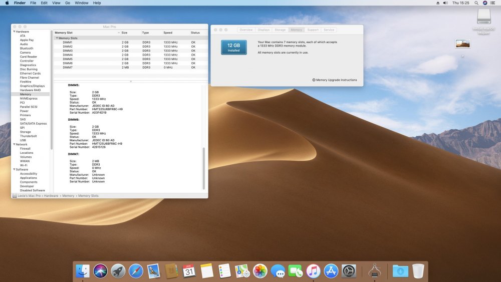Open Trash in the Dock
This screenshot has width=501, height=282.
418,271
